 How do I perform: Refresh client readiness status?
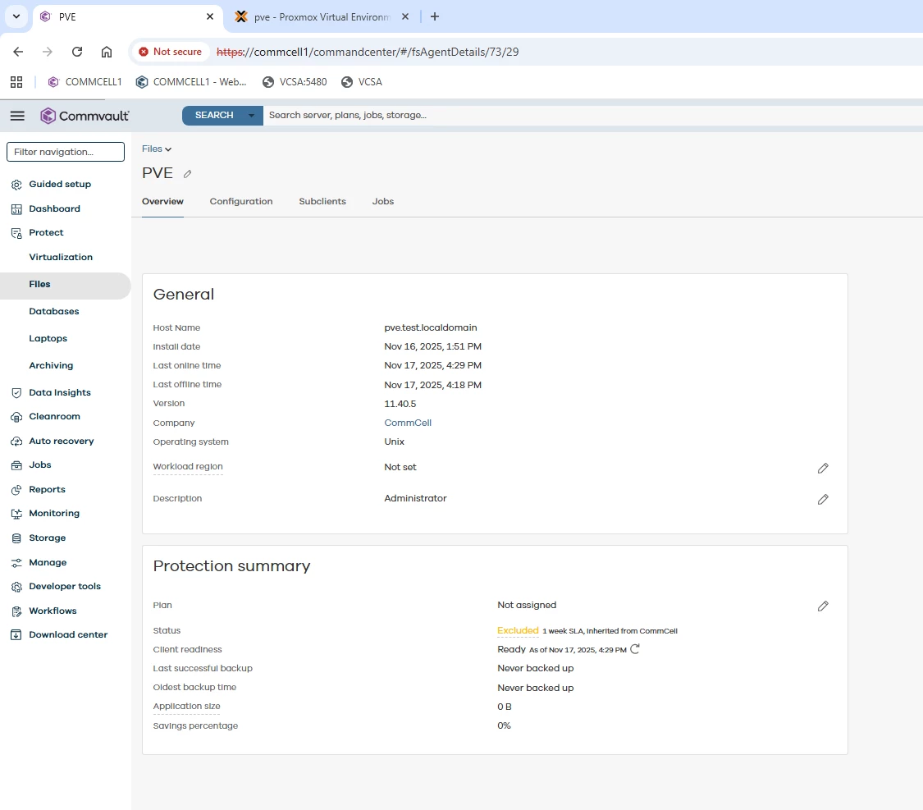tap(634, 649)
